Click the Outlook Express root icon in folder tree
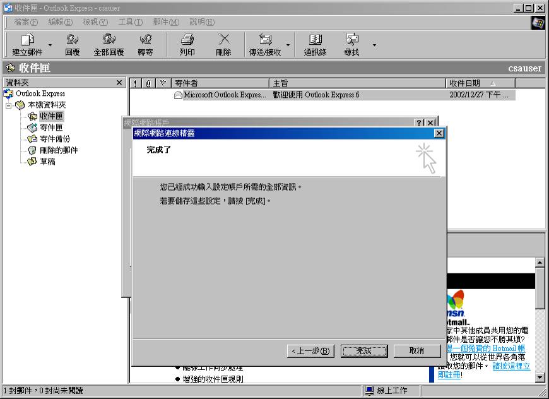The width and height of the screenshot is (549, 399). pos(8,93)
